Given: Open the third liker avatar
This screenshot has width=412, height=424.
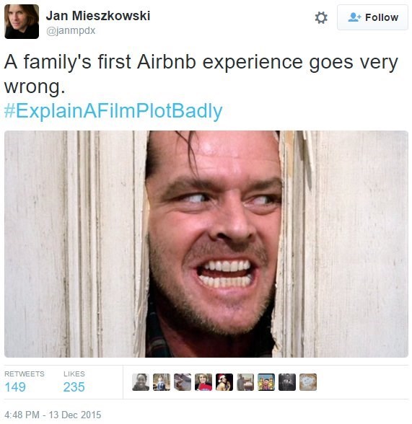Looking at the screenshot, I should (183, 382).
